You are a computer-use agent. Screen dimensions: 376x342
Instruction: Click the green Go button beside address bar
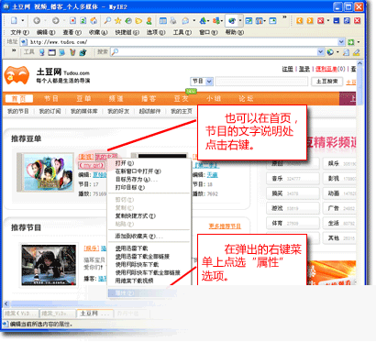click(x=351, y=42)
